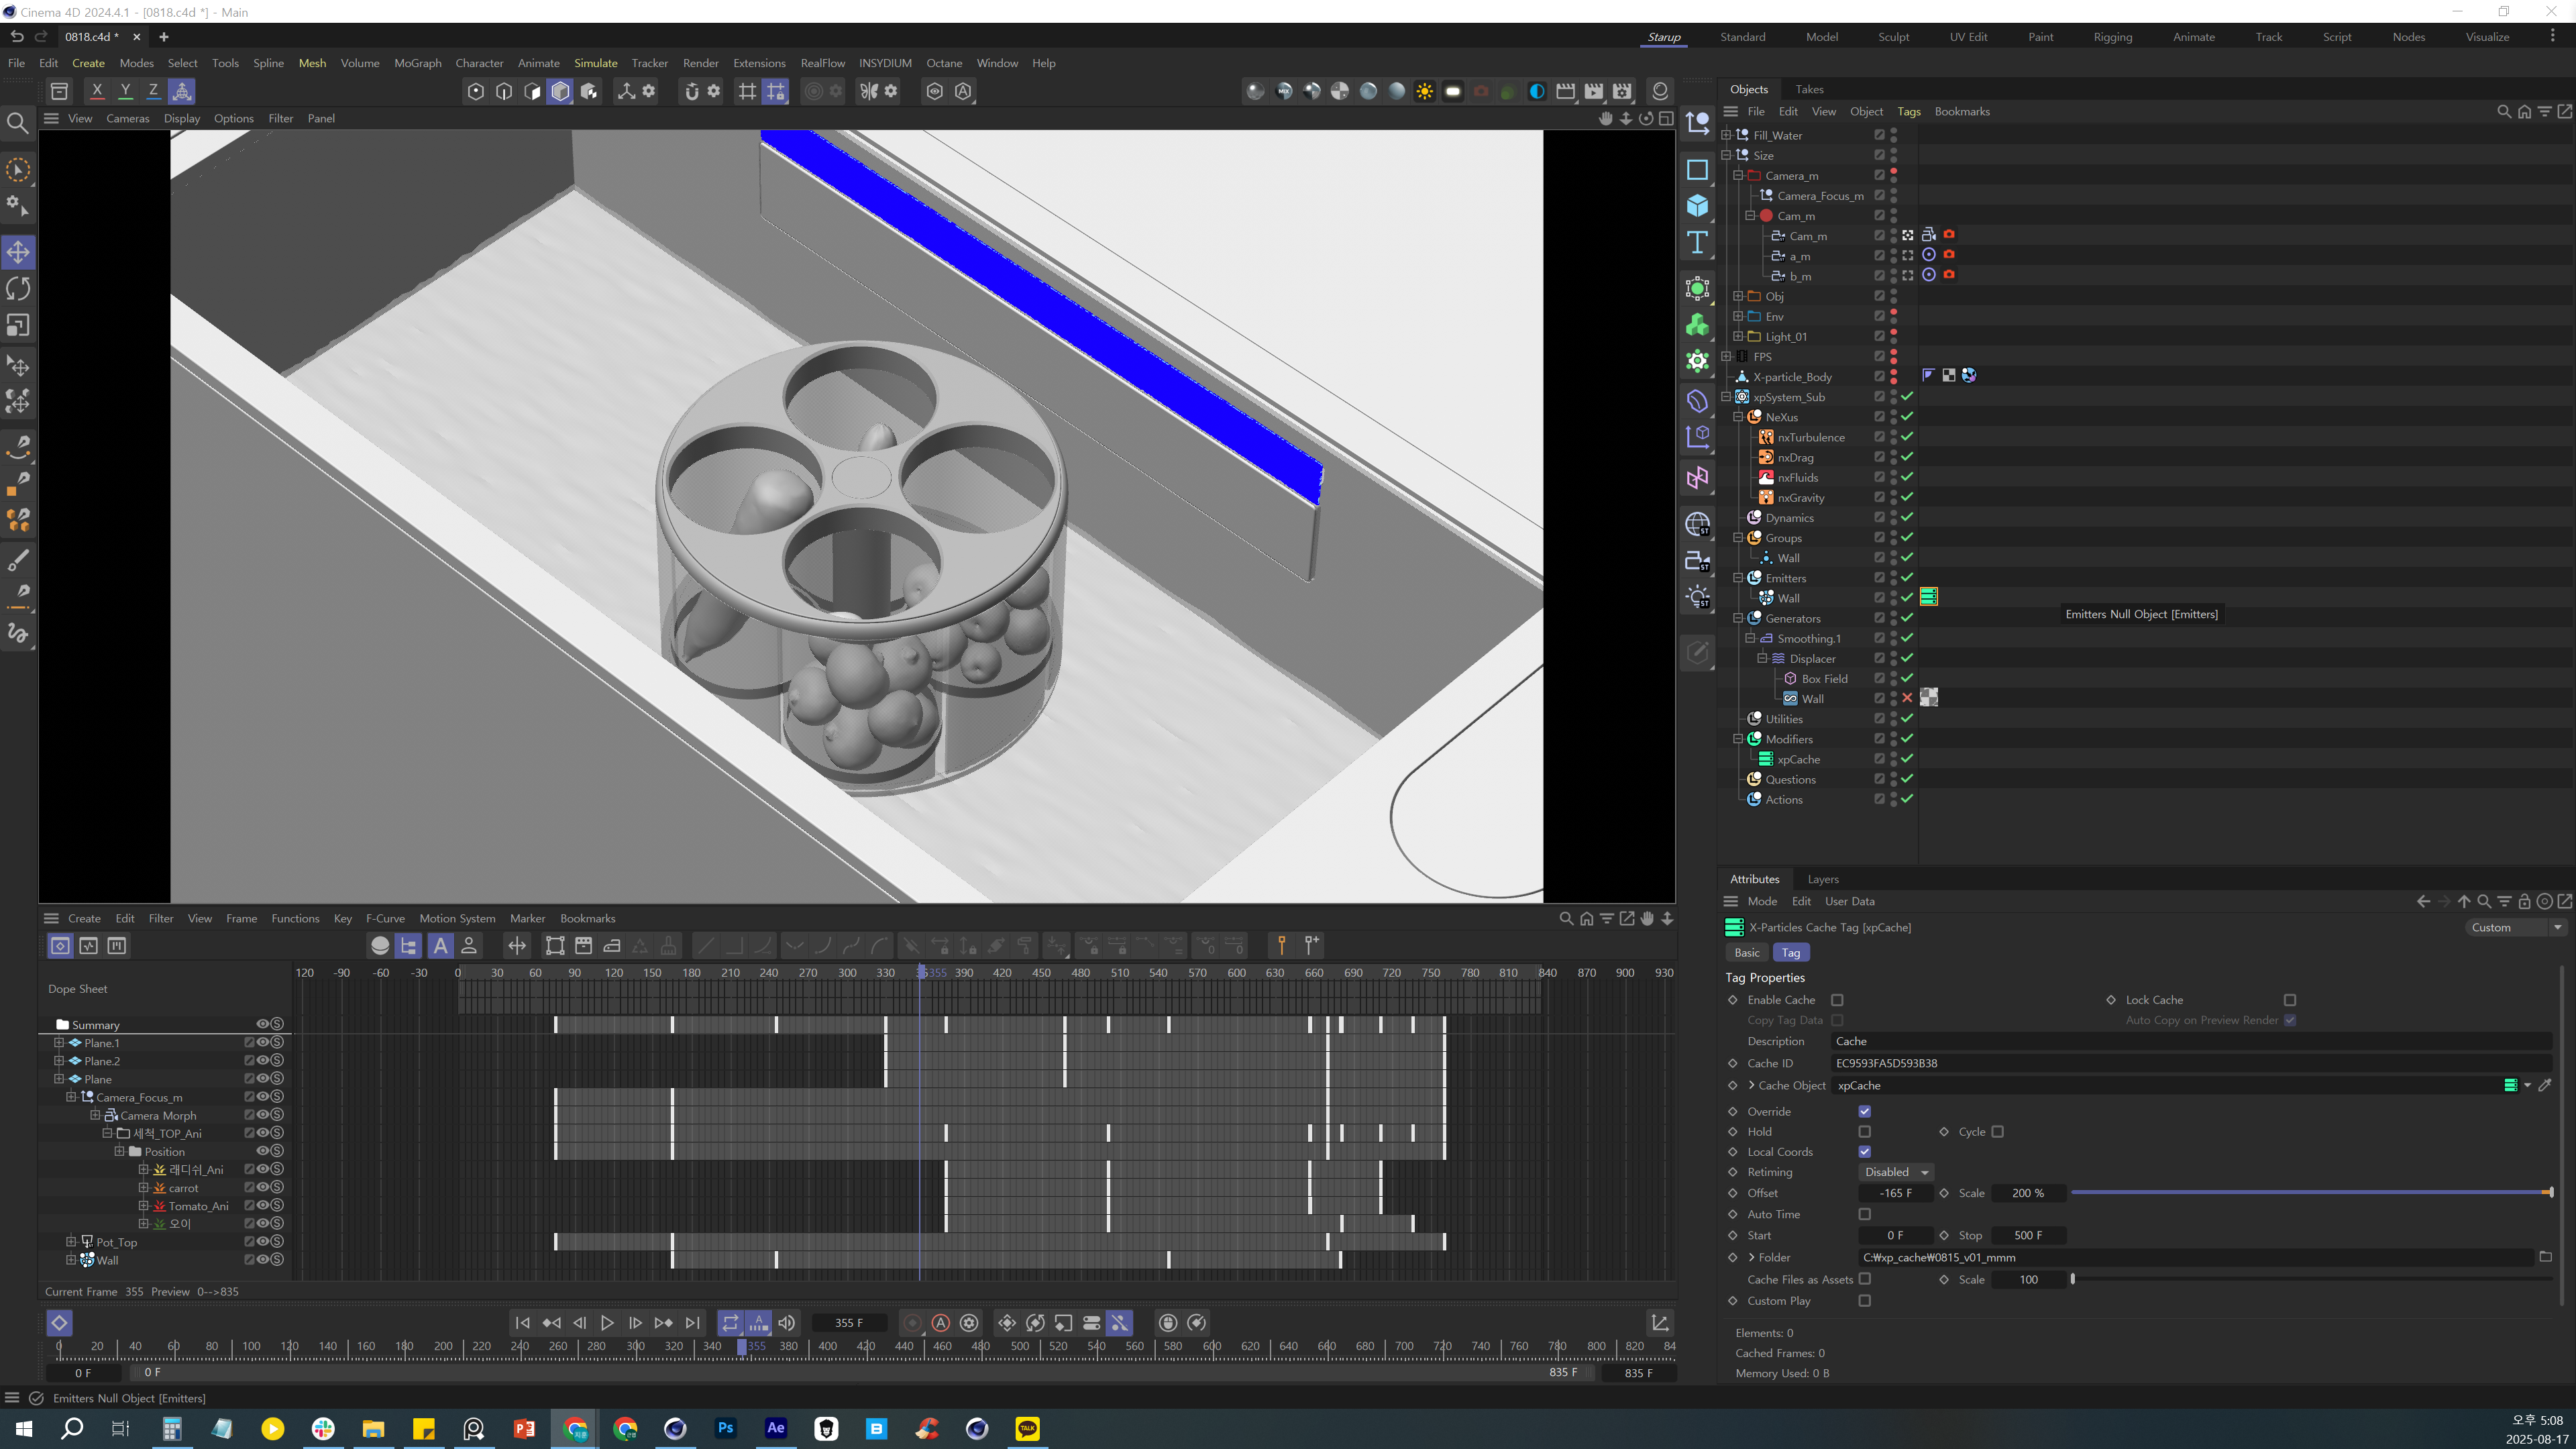Click the render to picture viewer icon
Viewport: 2576px width, 1449px height.
[x=1594, y=91]
